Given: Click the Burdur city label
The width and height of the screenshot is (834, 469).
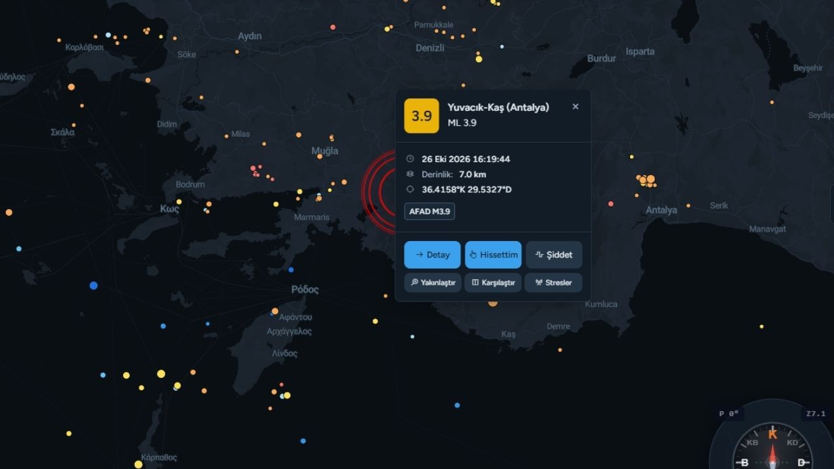Looking at the screenshot, I should (601, 58).
